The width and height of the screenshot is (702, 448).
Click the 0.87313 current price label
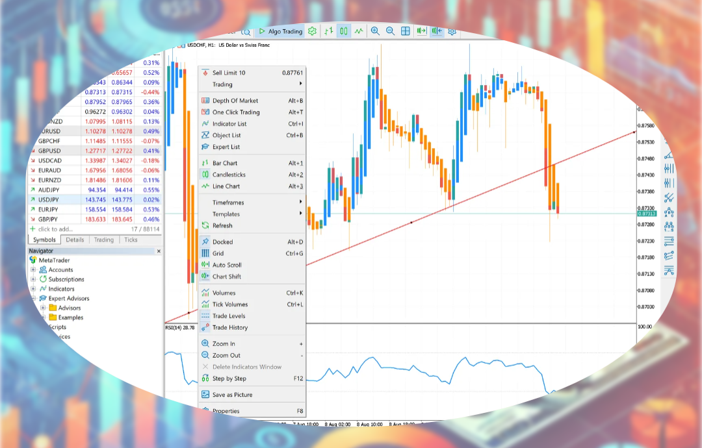[x=647, y=214]
